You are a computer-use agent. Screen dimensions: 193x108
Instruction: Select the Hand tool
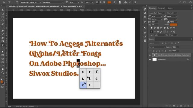[3, 69]
